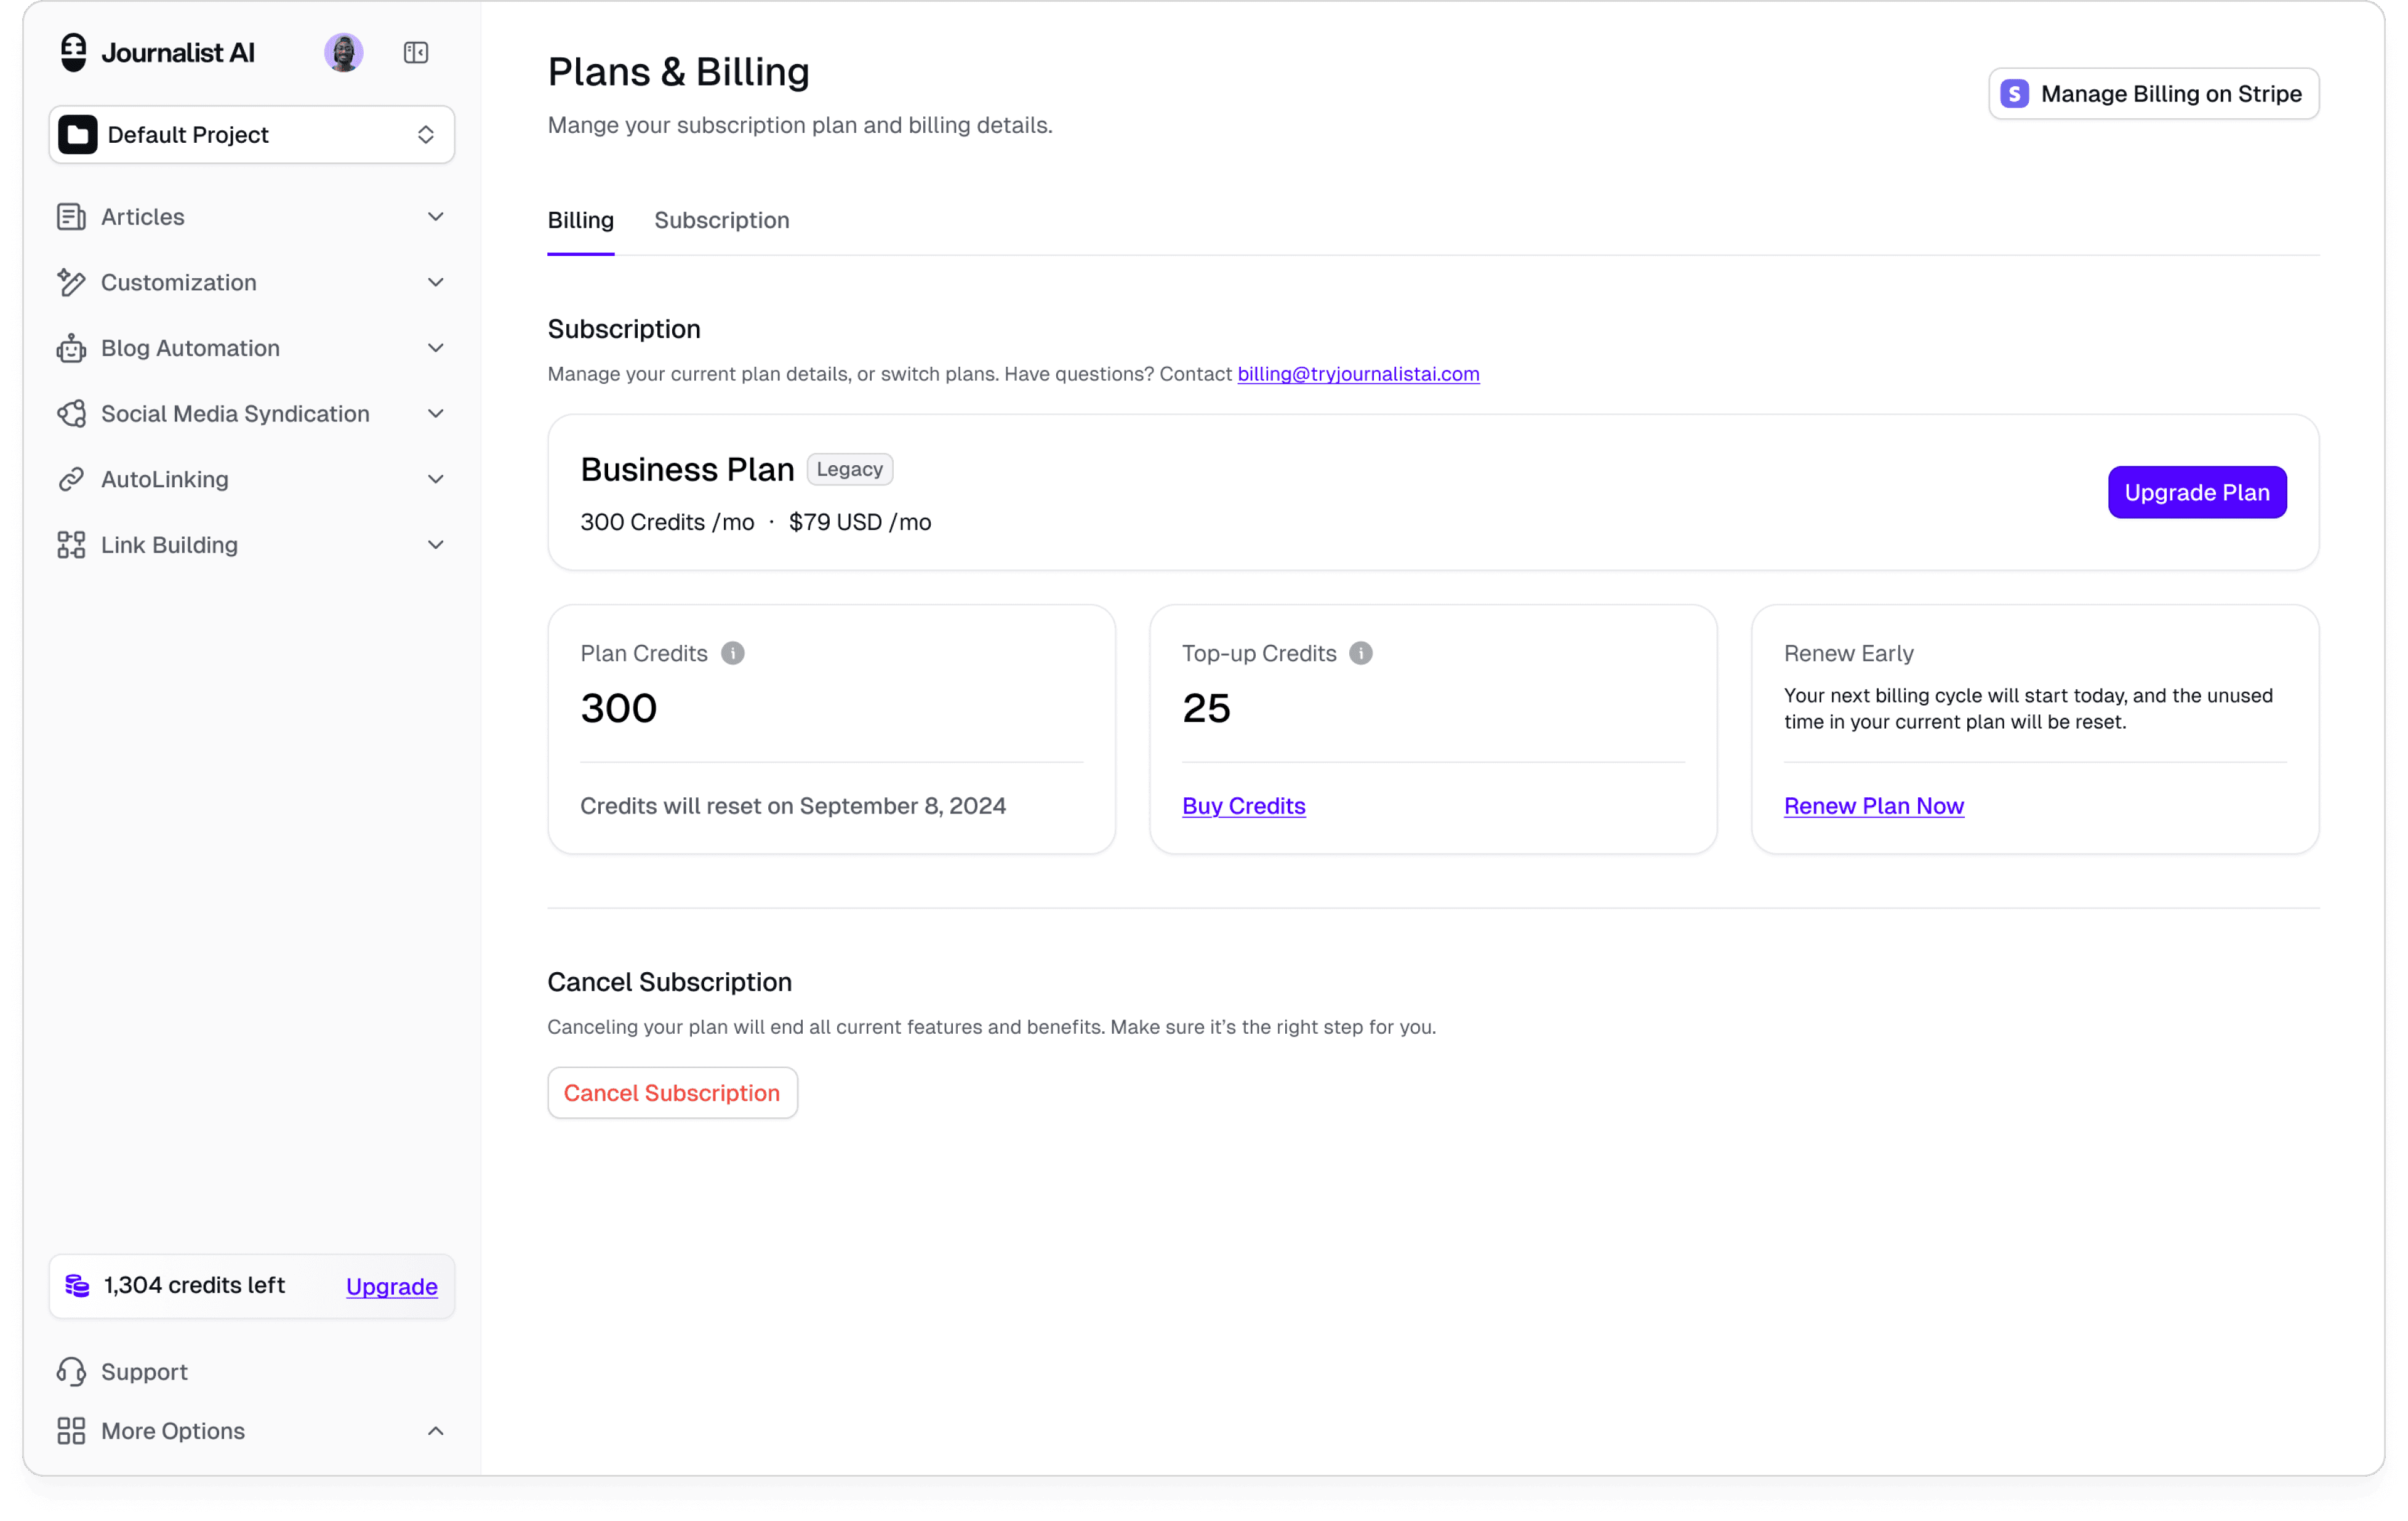Expand the Customization section chevron
Screen dimensions: 2408x1521
435,283
